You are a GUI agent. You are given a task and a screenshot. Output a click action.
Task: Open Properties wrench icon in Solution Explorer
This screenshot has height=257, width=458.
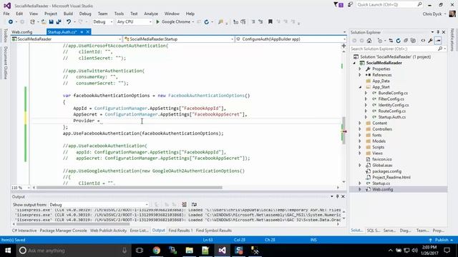[x=430, y=41]
